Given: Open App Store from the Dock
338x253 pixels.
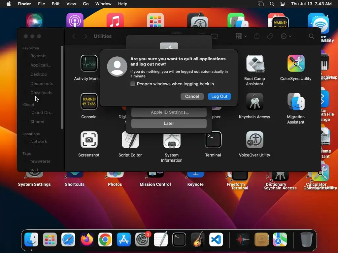Looking at the screenshot, I should point(124,239).
